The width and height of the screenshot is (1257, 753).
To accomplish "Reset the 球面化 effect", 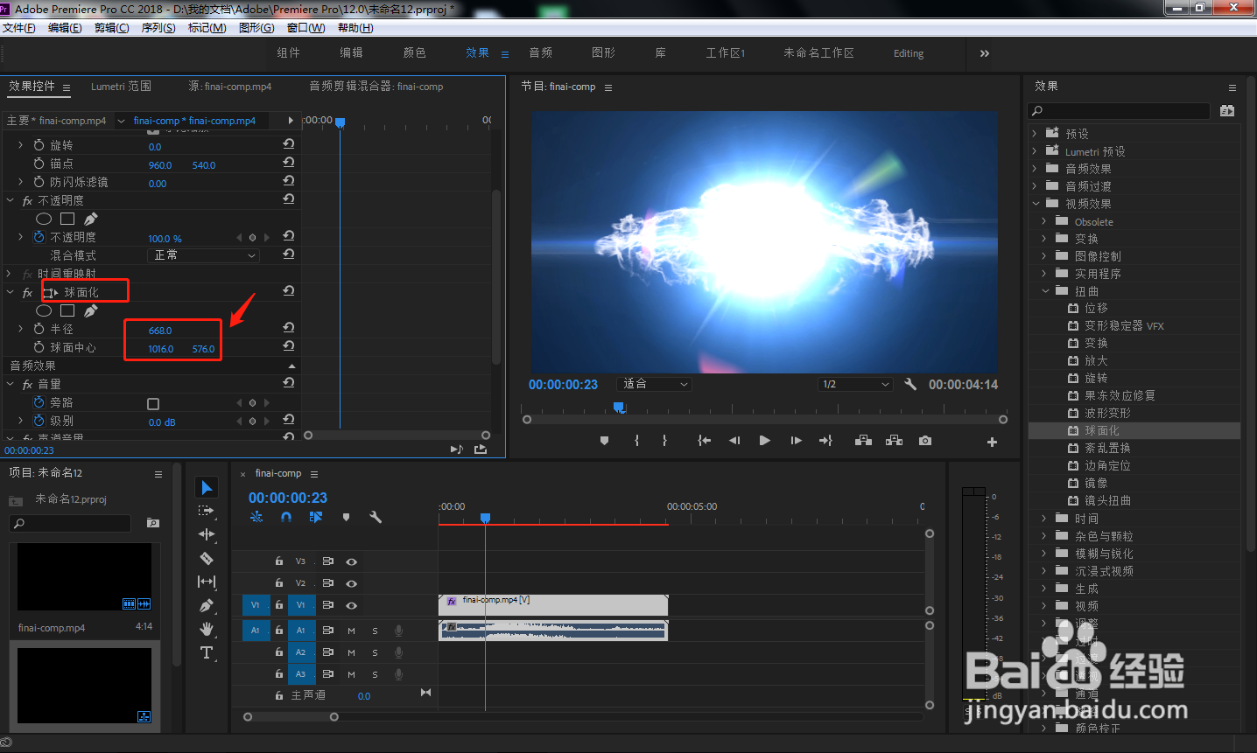I will tap(288, 291).
